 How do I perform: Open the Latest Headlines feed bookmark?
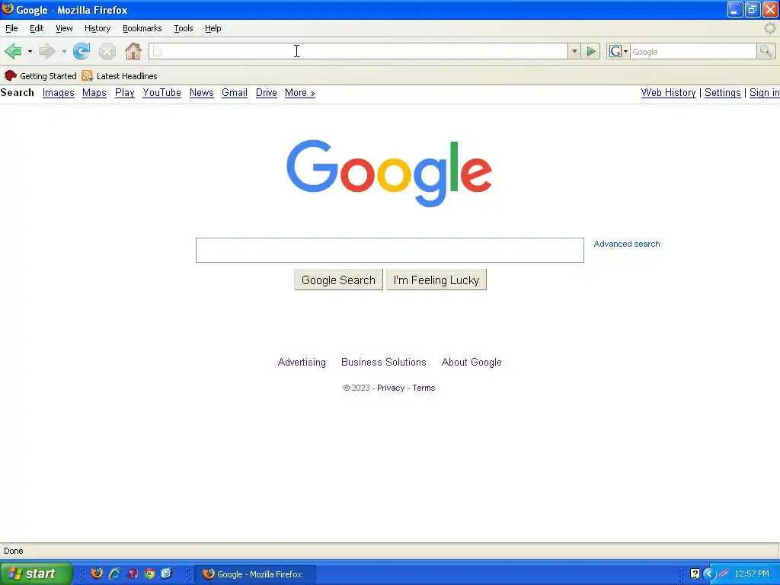click(120, 76)
